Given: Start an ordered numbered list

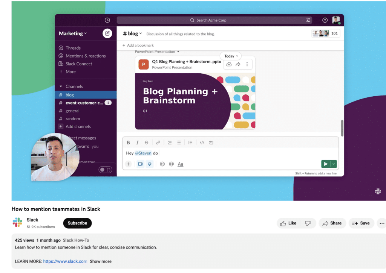Looking at the screenshot, I should 170,143.
